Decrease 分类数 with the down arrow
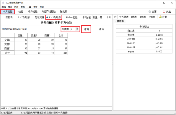 click(x=77, y=30)
